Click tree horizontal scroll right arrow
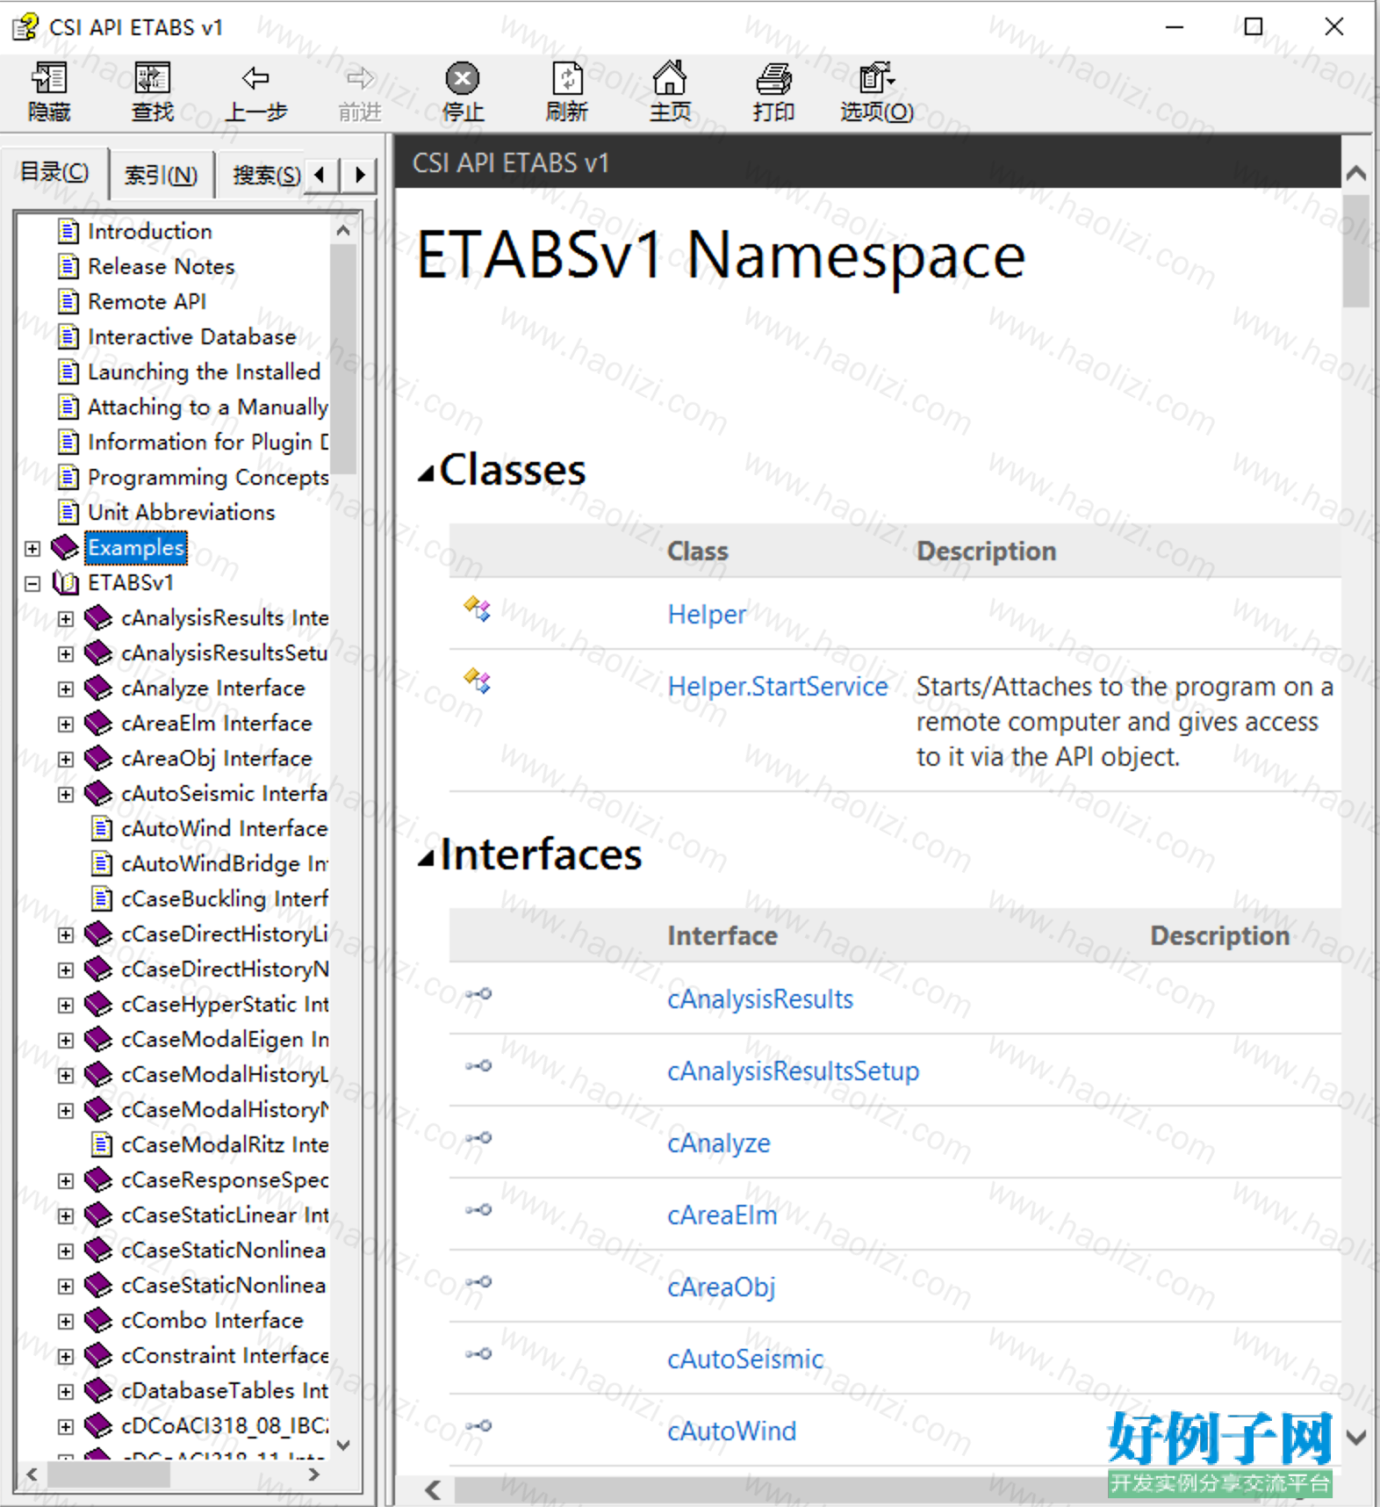 click(313, 1475)
